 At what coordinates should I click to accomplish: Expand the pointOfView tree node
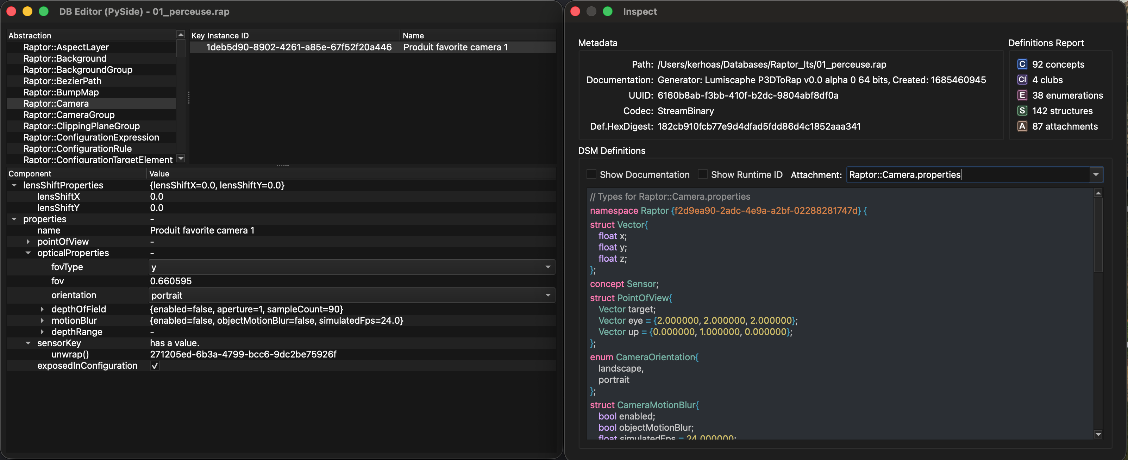(28, 241)
